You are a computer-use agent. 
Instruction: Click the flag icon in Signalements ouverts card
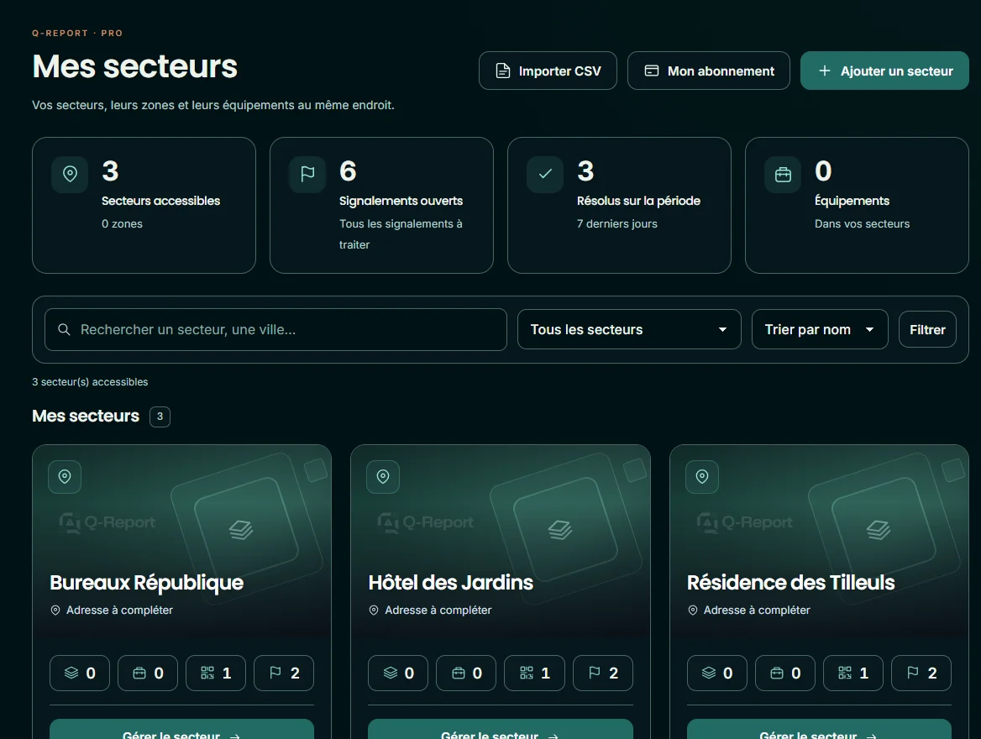tap(307, 174)
